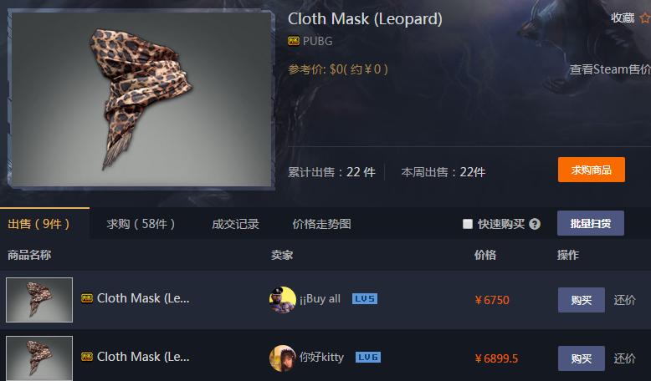Enable the 快速购买 checkbox
This screenshot has height=381, width=651.
click(468, 224)
